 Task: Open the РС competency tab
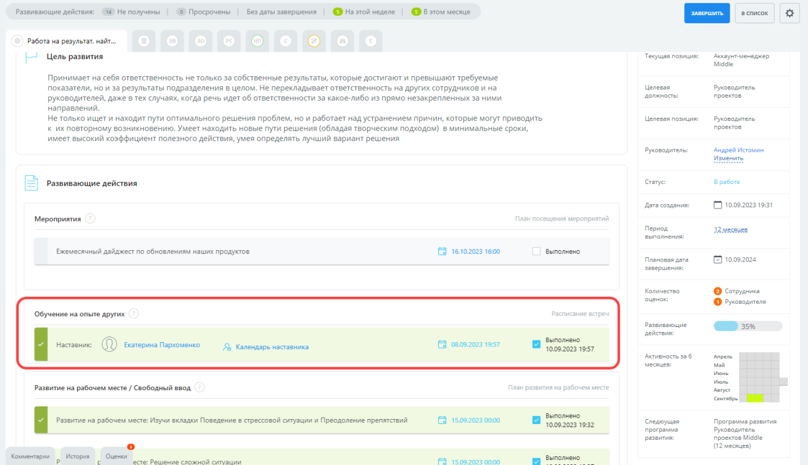coord(229,41)
